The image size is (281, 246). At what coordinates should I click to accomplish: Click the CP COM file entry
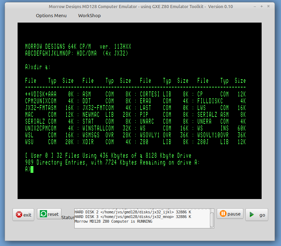(222, 94)
